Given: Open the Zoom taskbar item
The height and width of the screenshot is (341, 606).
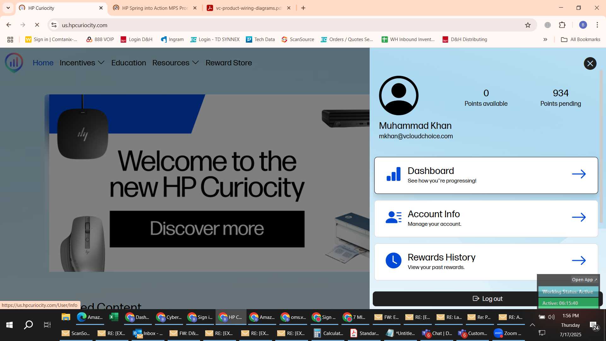Looking at the screenshot, I should point(508,333).
